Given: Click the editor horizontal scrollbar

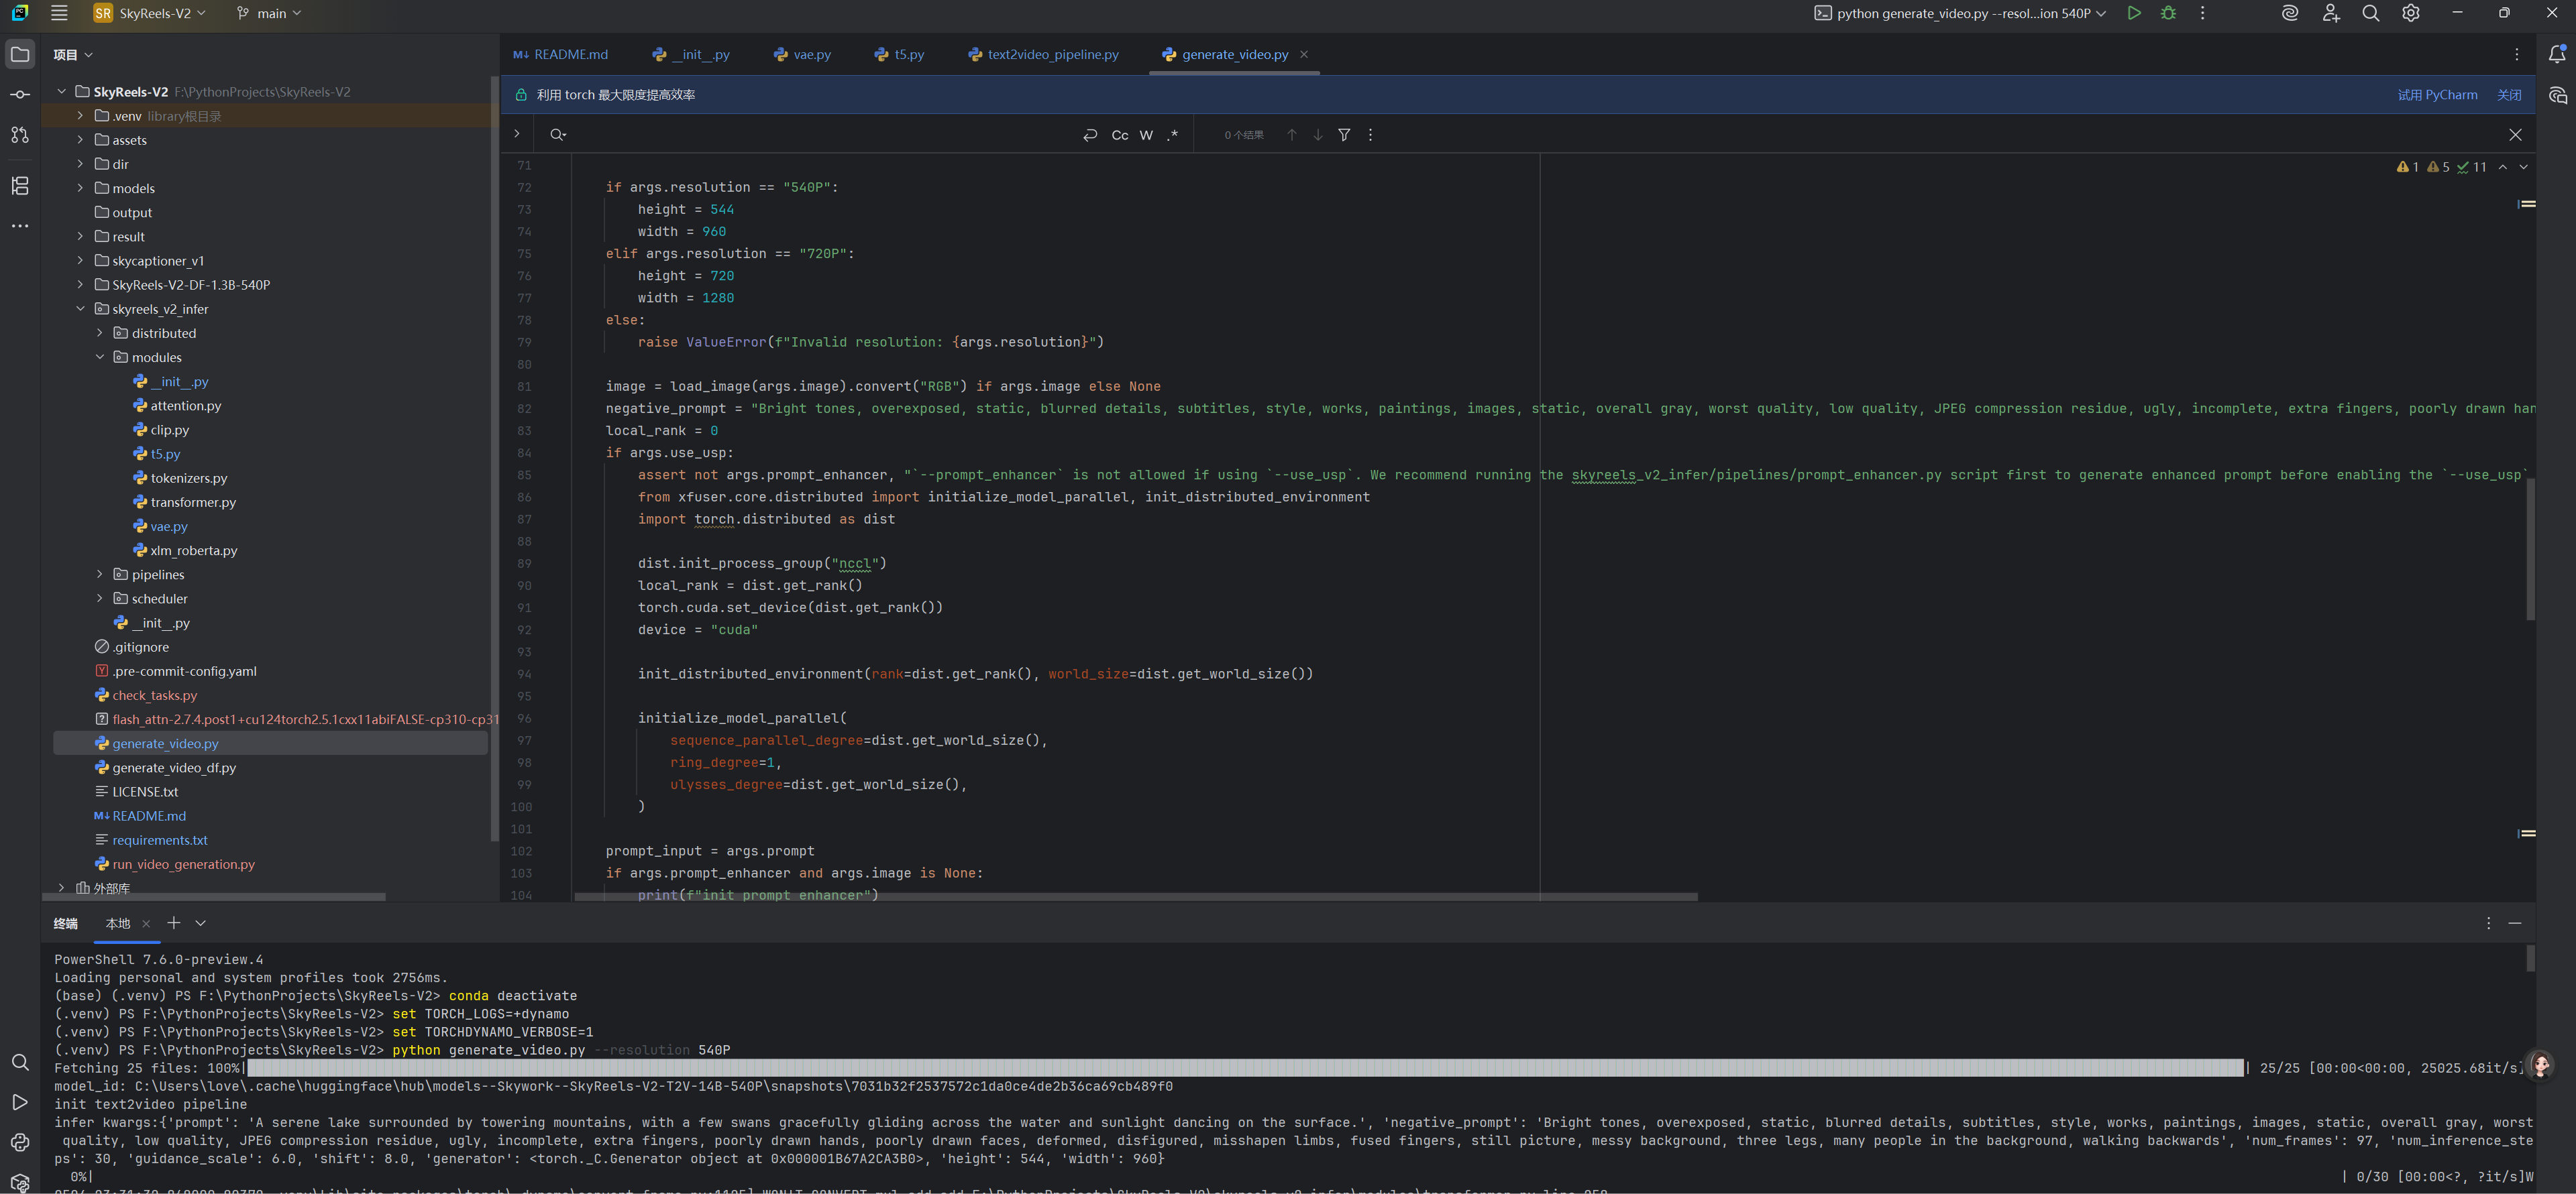Looking at the screenshot, I should (1135, 896).
